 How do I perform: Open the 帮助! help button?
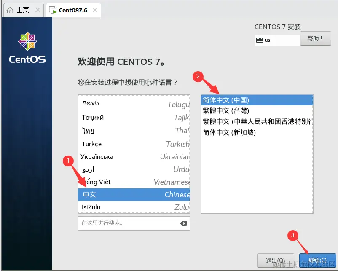[x=315, y=39]
